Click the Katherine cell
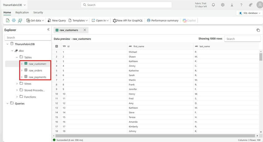The width and height of the screenshot is (263, 142). point(160,71)
